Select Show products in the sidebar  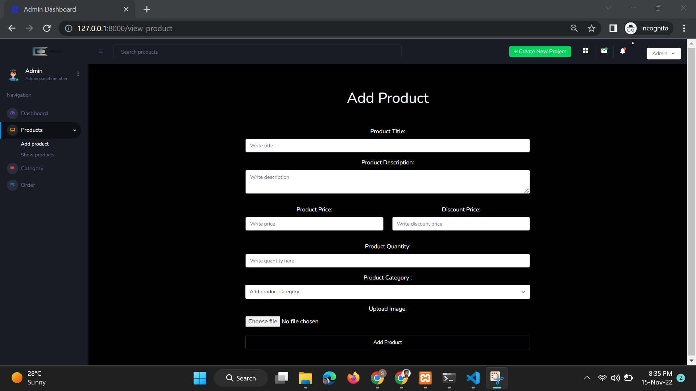[x=37, y=155]
